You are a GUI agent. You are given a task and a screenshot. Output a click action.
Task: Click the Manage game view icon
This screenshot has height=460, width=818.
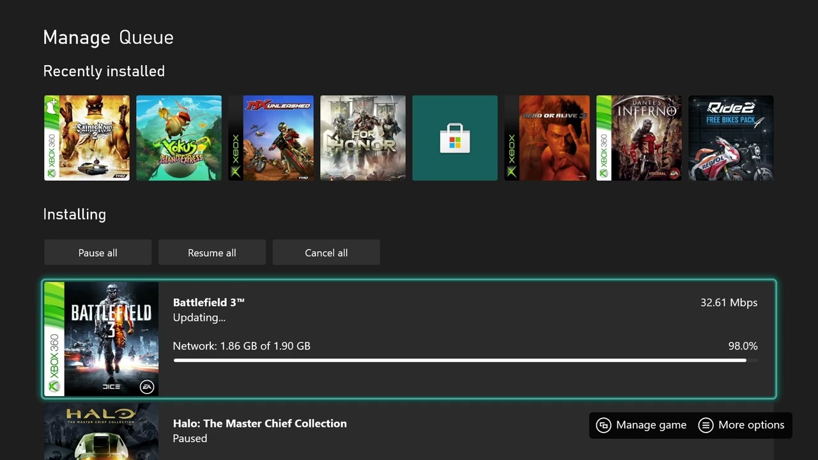[603, 425]
